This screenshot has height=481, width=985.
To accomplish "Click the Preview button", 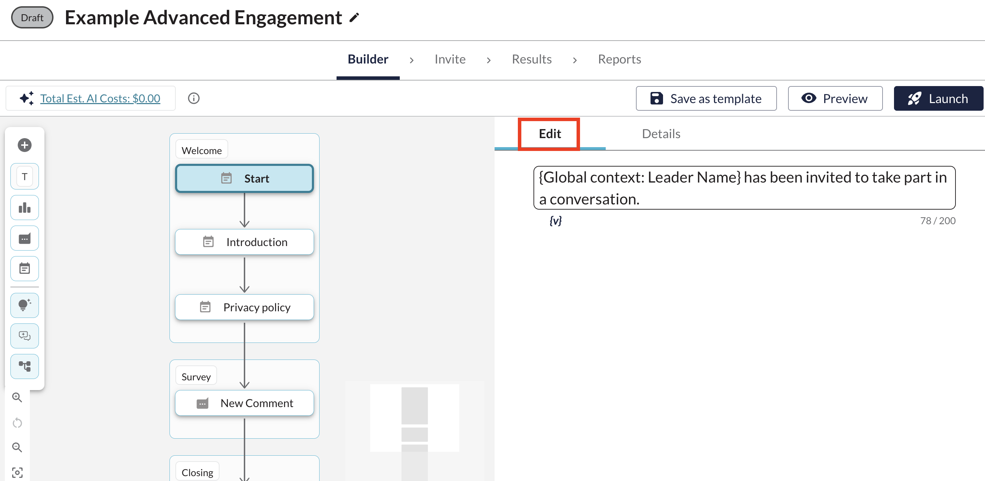I will (x=835, y=99).
